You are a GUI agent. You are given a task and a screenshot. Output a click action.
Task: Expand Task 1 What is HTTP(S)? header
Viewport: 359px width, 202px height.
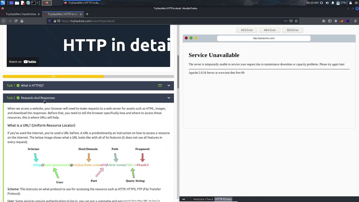(88, 86)
